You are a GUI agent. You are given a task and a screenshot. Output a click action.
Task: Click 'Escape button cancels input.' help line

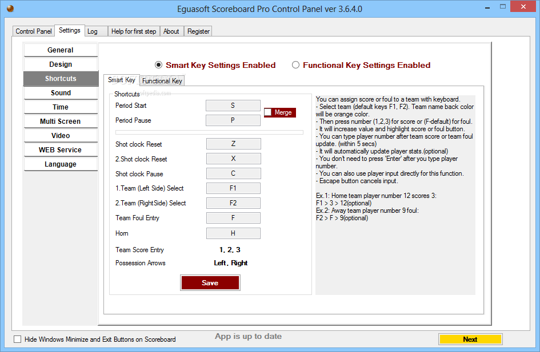tap(357, 181)
